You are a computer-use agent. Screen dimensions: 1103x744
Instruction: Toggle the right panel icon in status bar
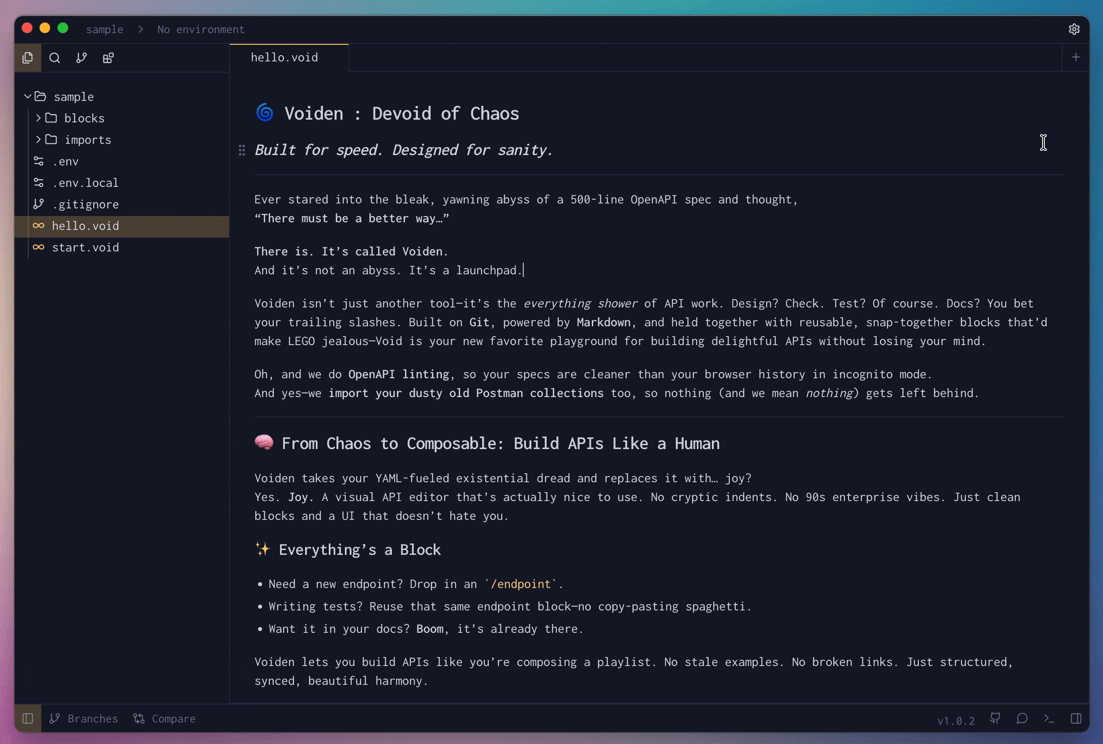point(1077,718)
